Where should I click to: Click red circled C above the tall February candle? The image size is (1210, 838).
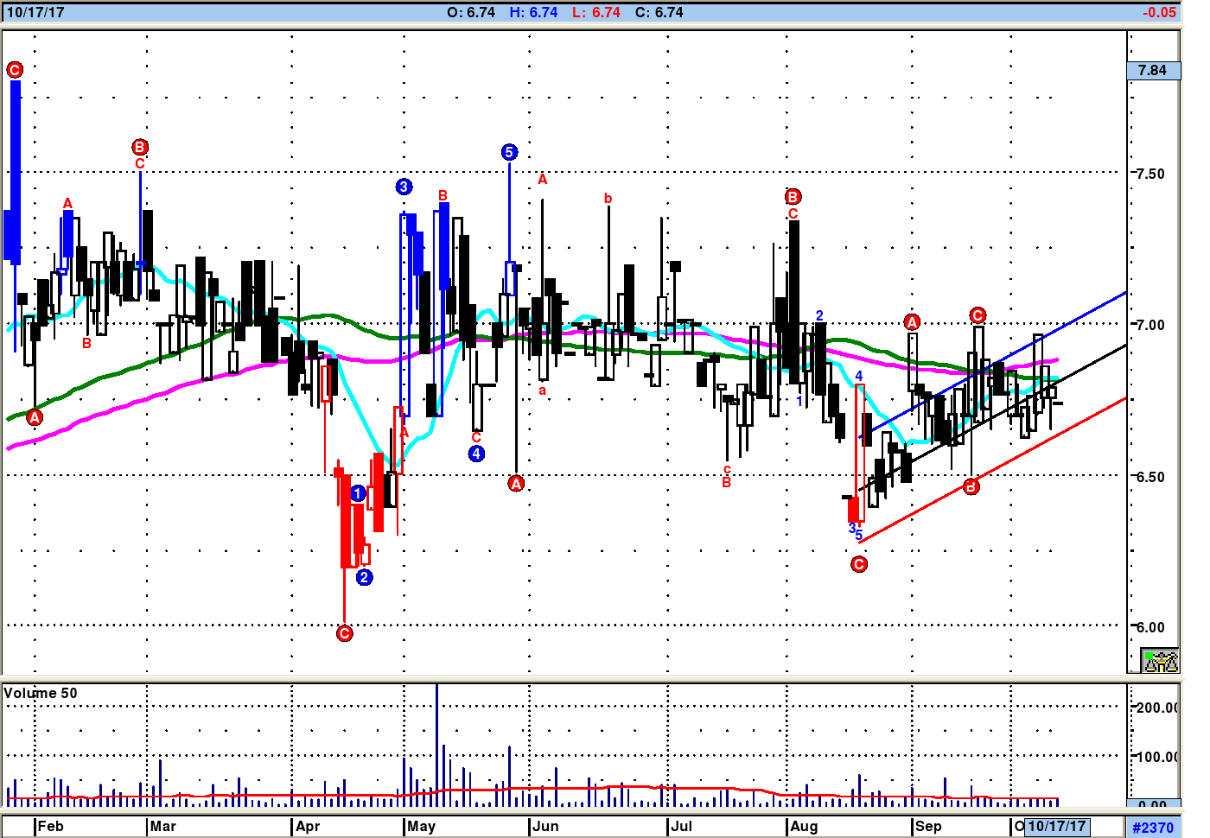point(15,69)
